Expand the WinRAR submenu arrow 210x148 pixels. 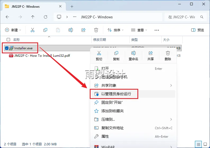point(171,147)
